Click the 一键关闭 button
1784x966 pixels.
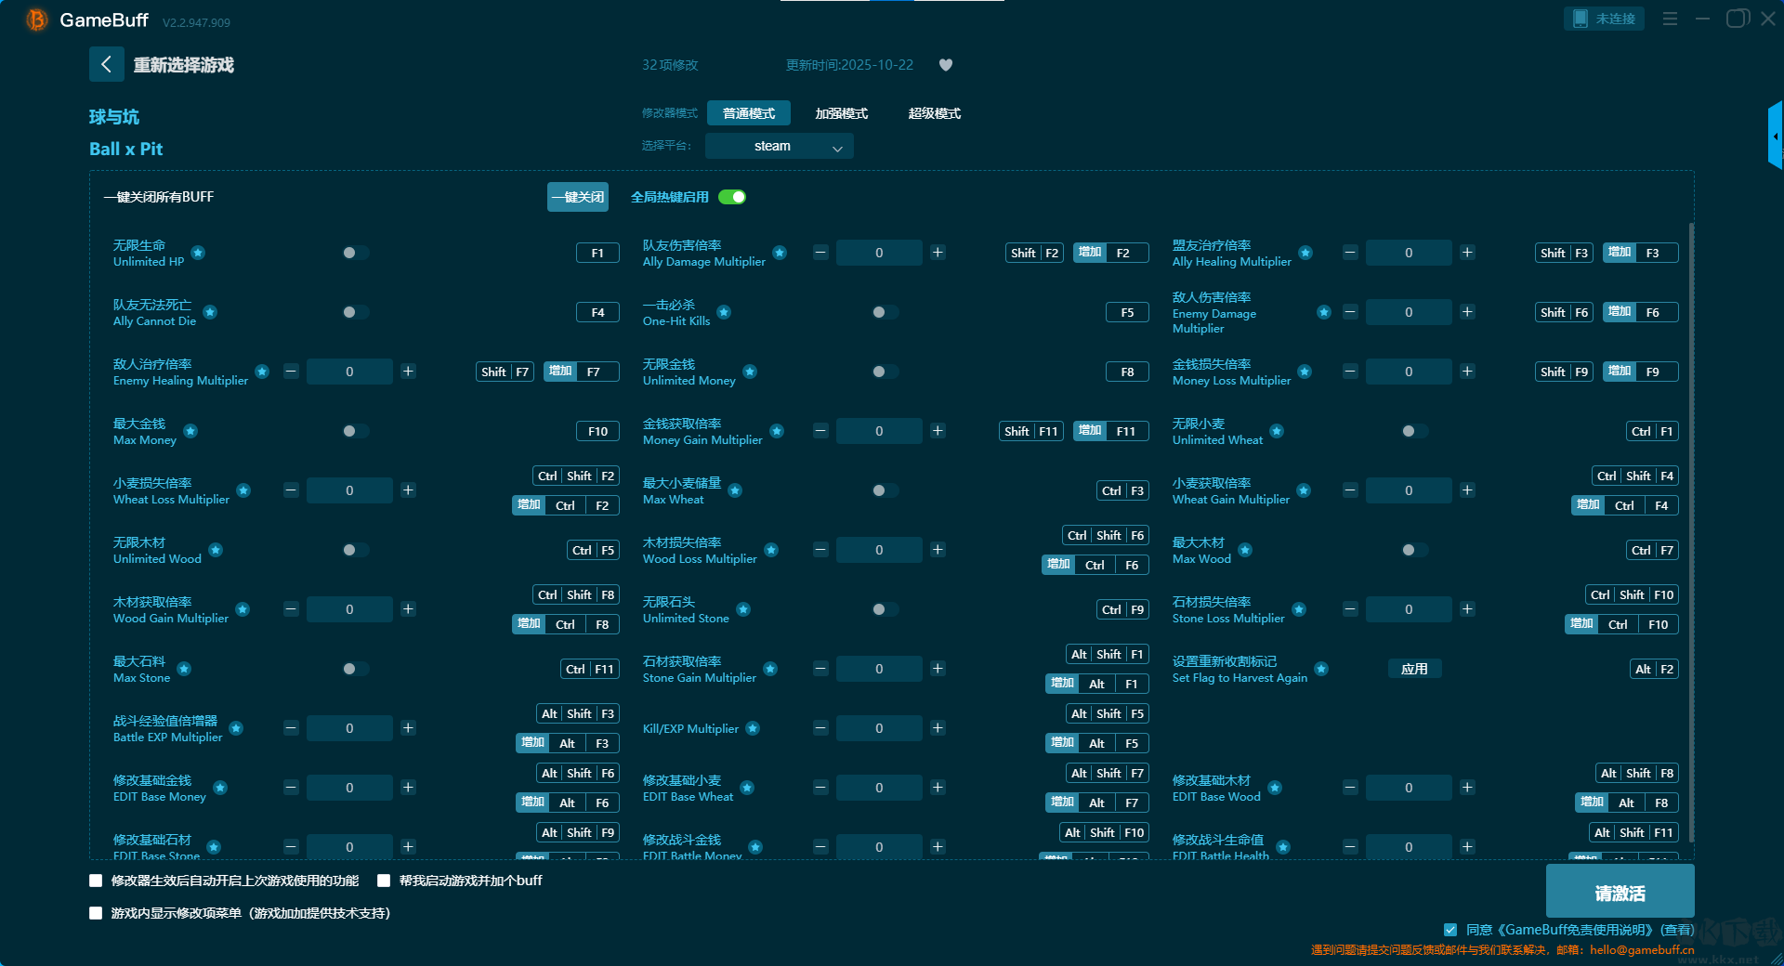[x=578, y=197]
